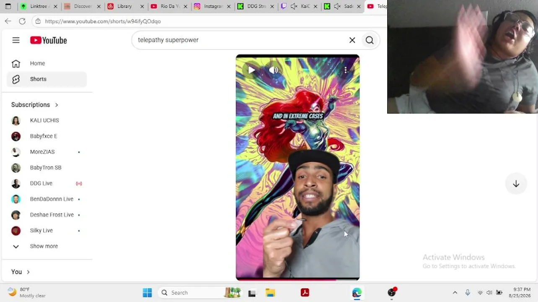Image resolution: width=538 pixels, height=302 pixels.
Task: Open the YouTube guide hamburger menu
Action: [x=16, y=40]
